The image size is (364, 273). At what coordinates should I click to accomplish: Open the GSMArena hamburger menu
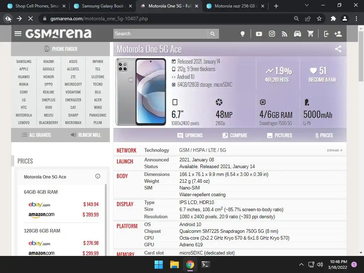point(18,34)
